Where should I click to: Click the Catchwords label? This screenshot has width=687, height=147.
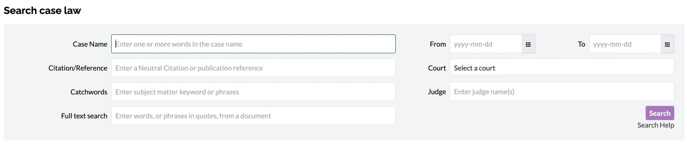pyautogui.click(x=89, y=92)
